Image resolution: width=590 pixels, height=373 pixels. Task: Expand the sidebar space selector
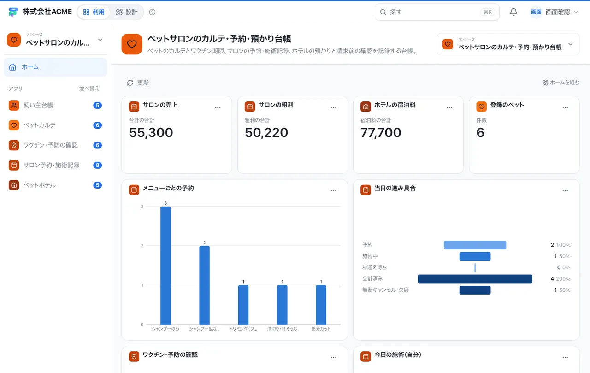[x=55, y=40]
